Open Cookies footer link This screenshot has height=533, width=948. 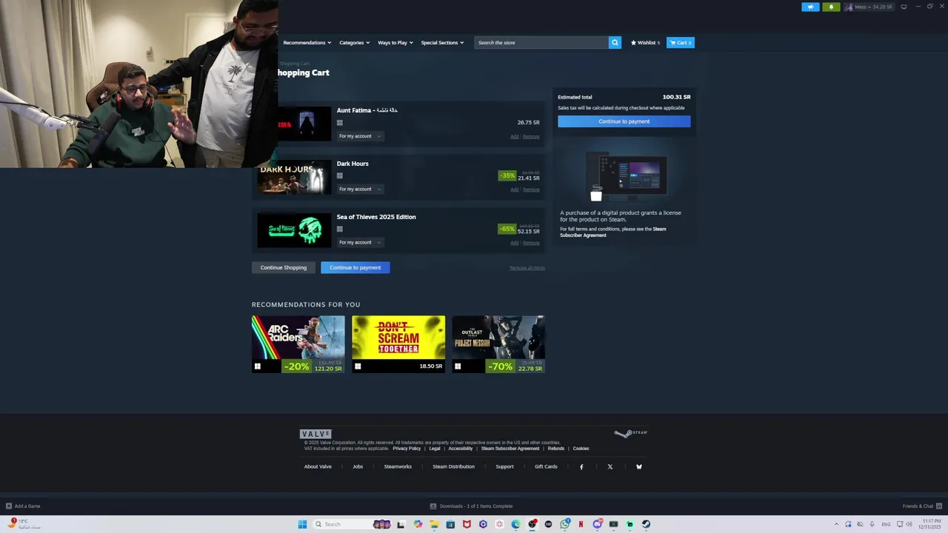tap(581, 449)
